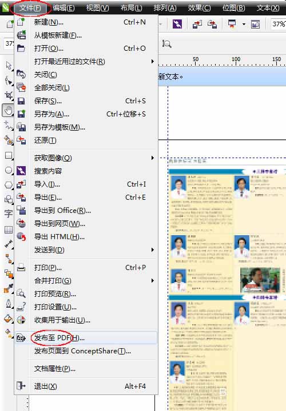Click the welcome screen toolbar icon
The image size is (286, 411).
click(x=255, y=25)
